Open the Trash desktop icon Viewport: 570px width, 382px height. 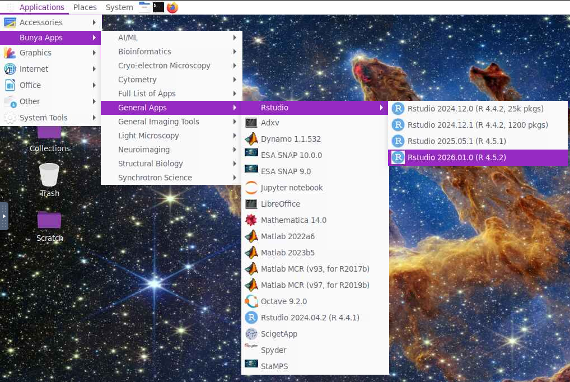(49, 180)
